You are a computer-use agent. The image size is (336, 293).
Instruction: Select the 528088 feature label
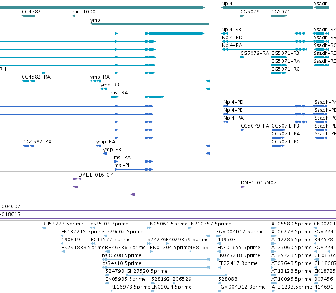pyautogui.click(x=227, y=279)
